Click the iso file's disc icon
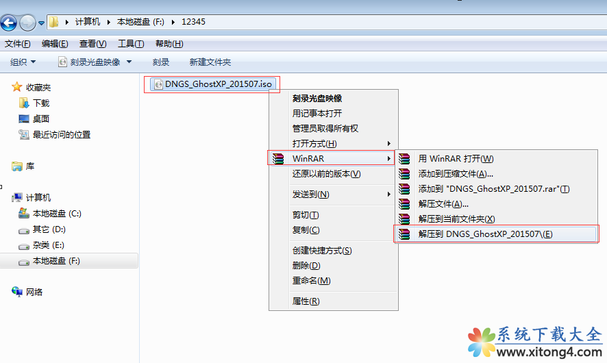Screen dimensions: 607x363 pyautogui.click(x=158, y=84)
